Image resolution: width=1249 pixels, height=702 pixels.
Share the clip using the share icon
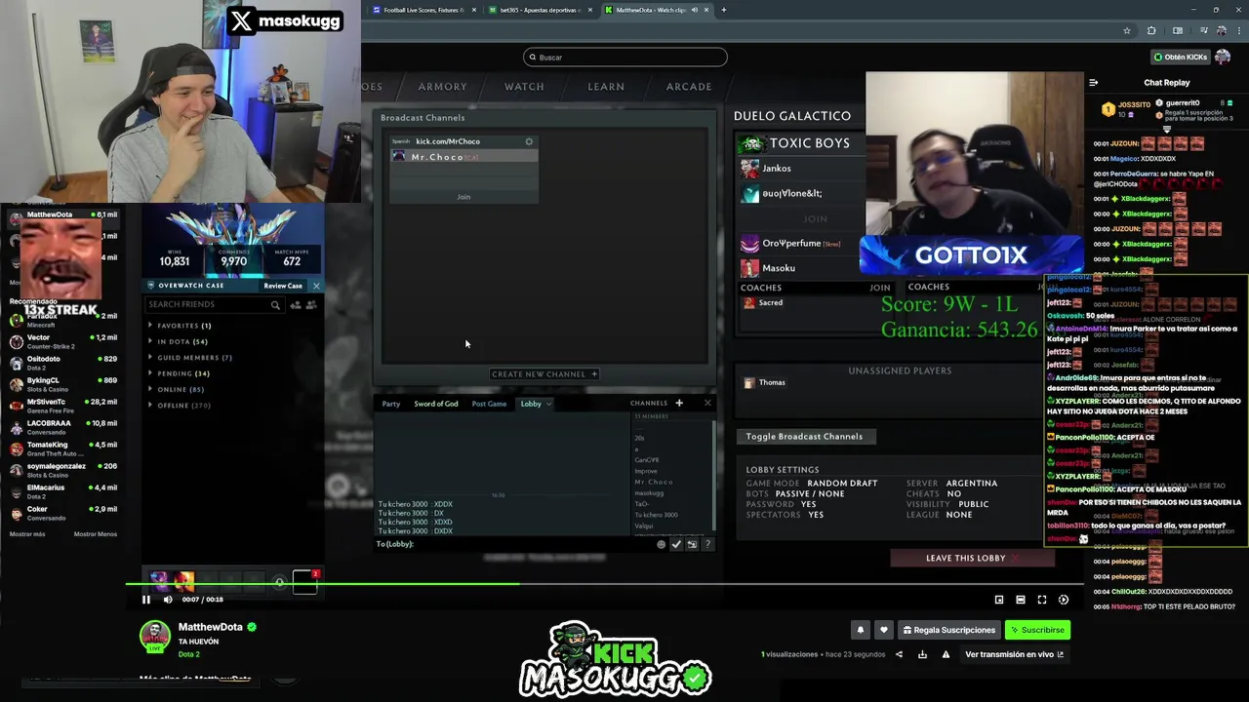899,654
